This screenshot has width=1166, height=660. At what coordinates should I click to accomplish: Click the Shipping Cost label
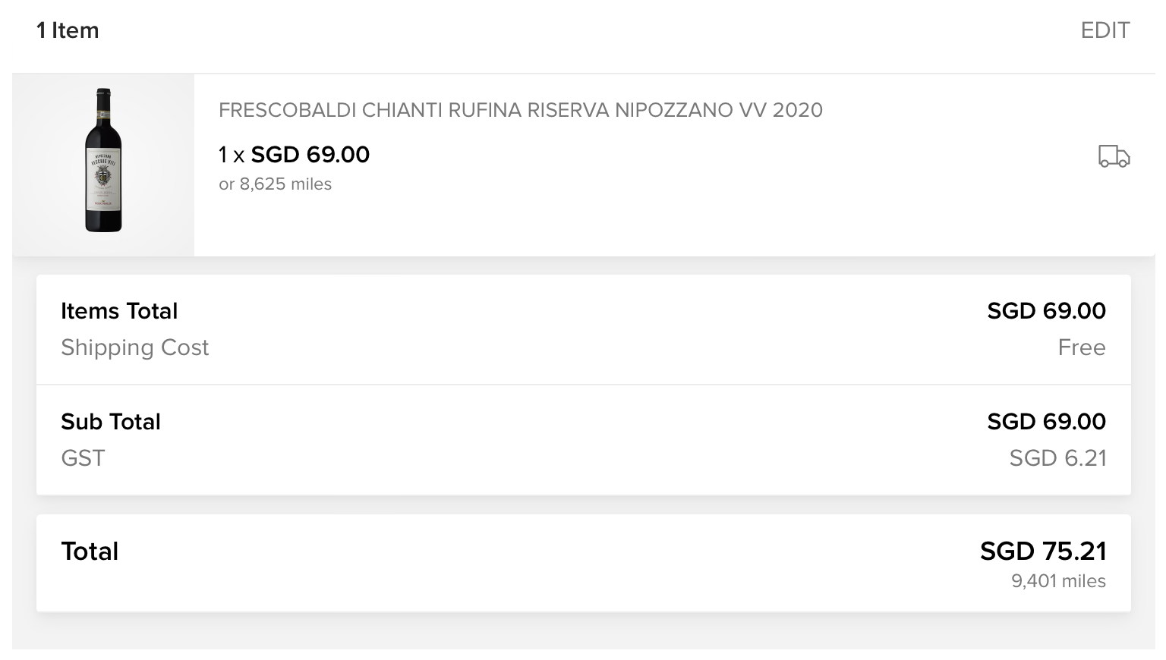[x=134, y=347]
